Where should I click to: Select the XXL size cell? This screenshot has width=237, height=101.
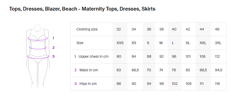click(x=203, y=43)
